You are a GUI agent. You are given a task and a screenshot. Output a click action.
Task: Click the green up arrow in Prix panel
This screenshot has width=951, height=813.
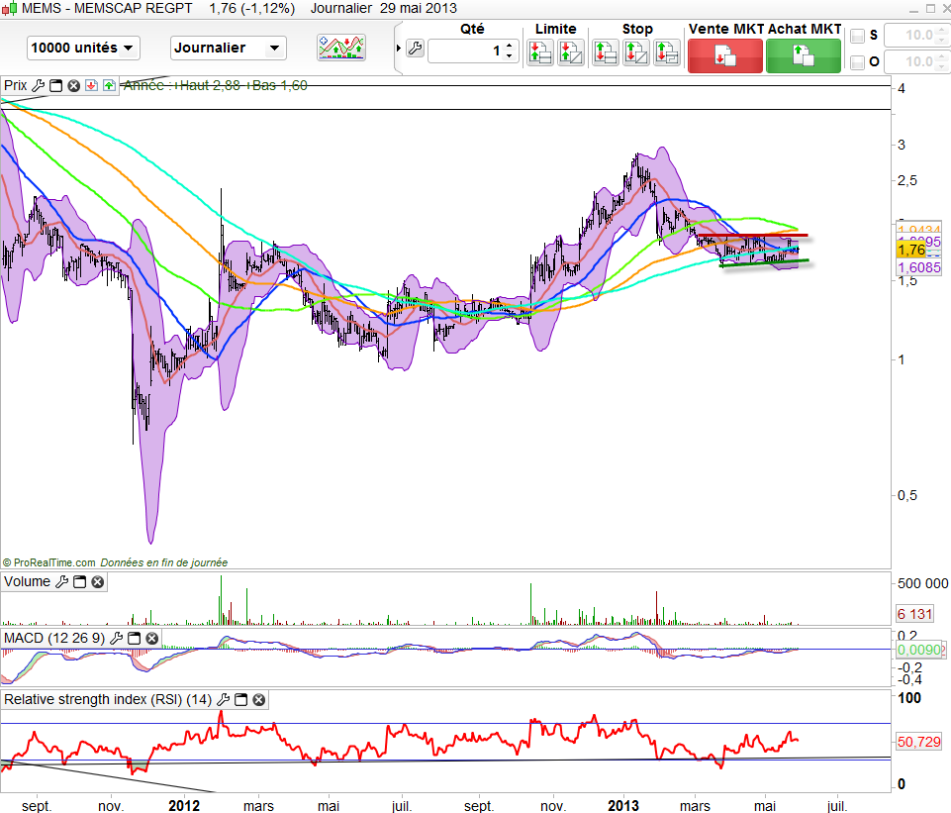(107, 86)
